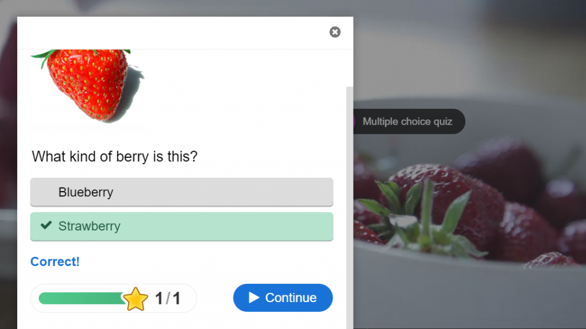Screen dimensions: 586x329
Task: Click the scrollbar track above the thumb
Action: (x=350, y=68)
